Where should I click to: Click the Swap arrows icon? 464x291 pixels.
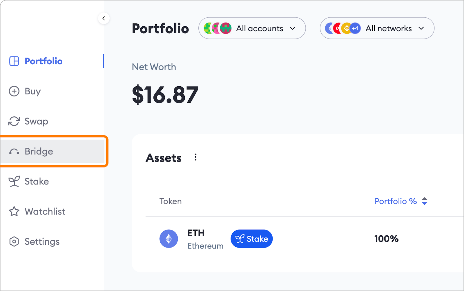click(14, 121)
